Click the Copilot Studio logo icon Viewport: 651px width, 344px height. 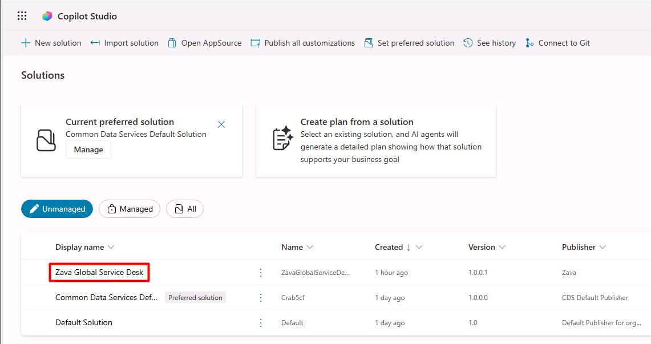pos(47,16)
